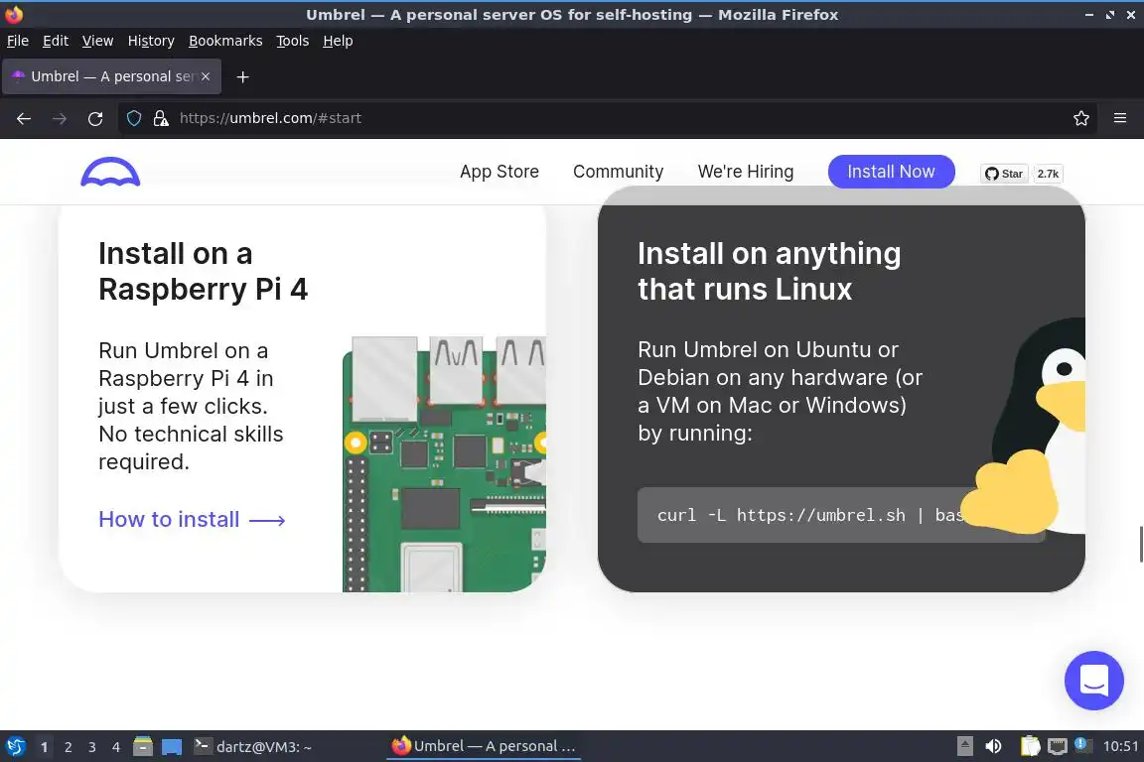1144x762 pixels.
Task: Open the Firefox hamburger menu
Action: click(1120, 118)
